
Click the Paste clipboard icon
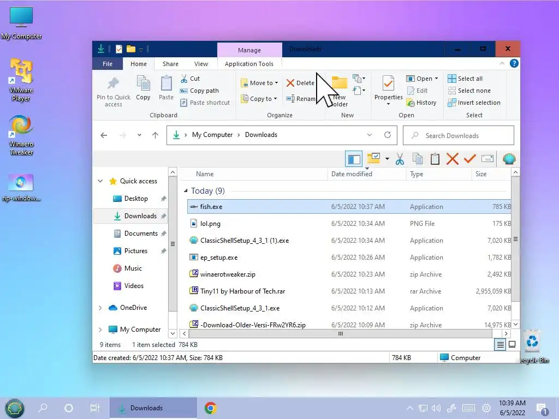pos(166,83)
